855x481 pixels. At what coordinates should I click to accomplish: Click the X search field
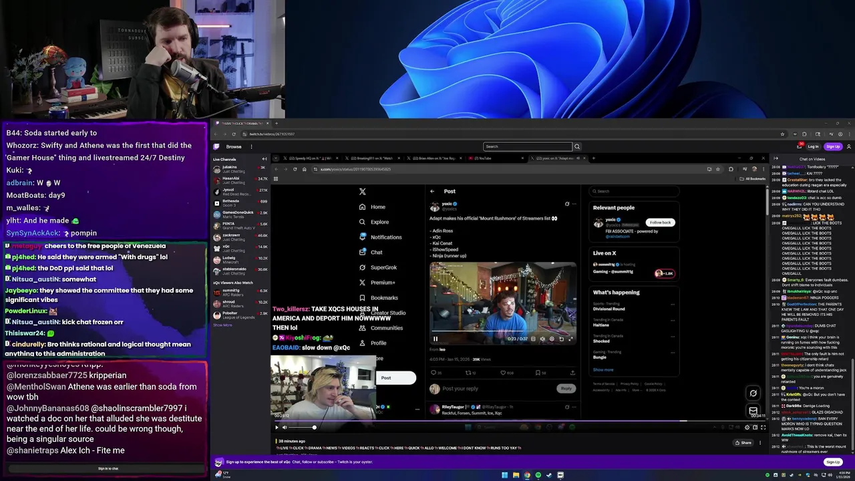pos(633,191)
